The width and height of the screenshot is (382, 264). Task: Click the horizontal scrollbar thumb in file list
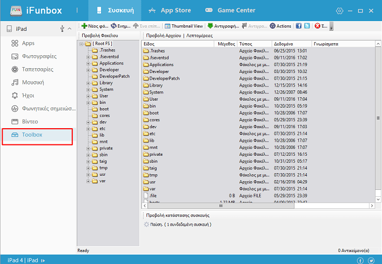point(220,206)
